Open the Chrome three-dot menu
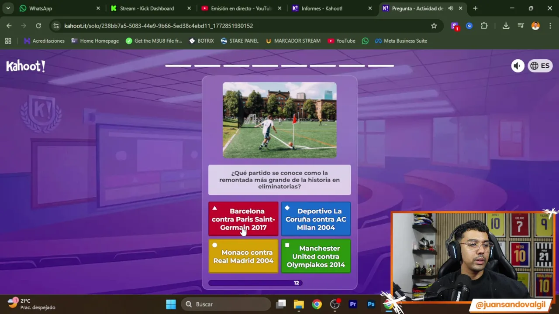The image size is (559, 314). pyautogui.click(x=550, y=26)
